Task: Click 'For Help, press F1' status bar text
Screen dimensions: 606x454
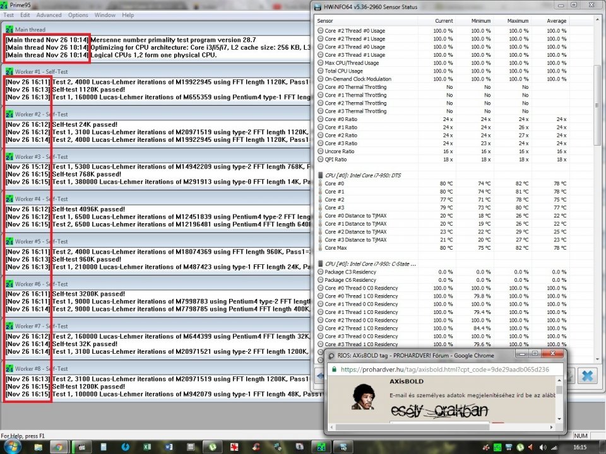Action: coord(23,436)
